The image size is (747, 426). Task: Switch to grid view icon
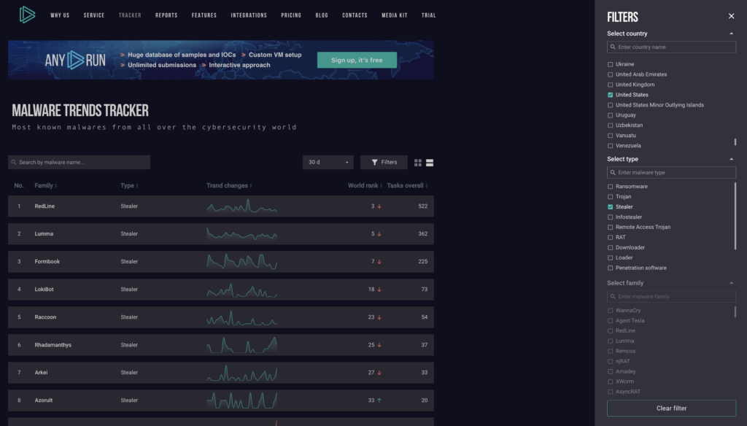[418, 163]
